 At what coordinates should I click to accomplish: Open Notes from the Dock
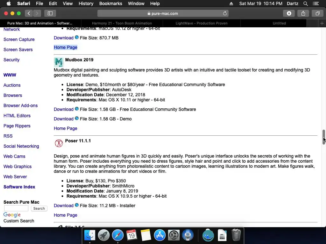coord(145,235)
